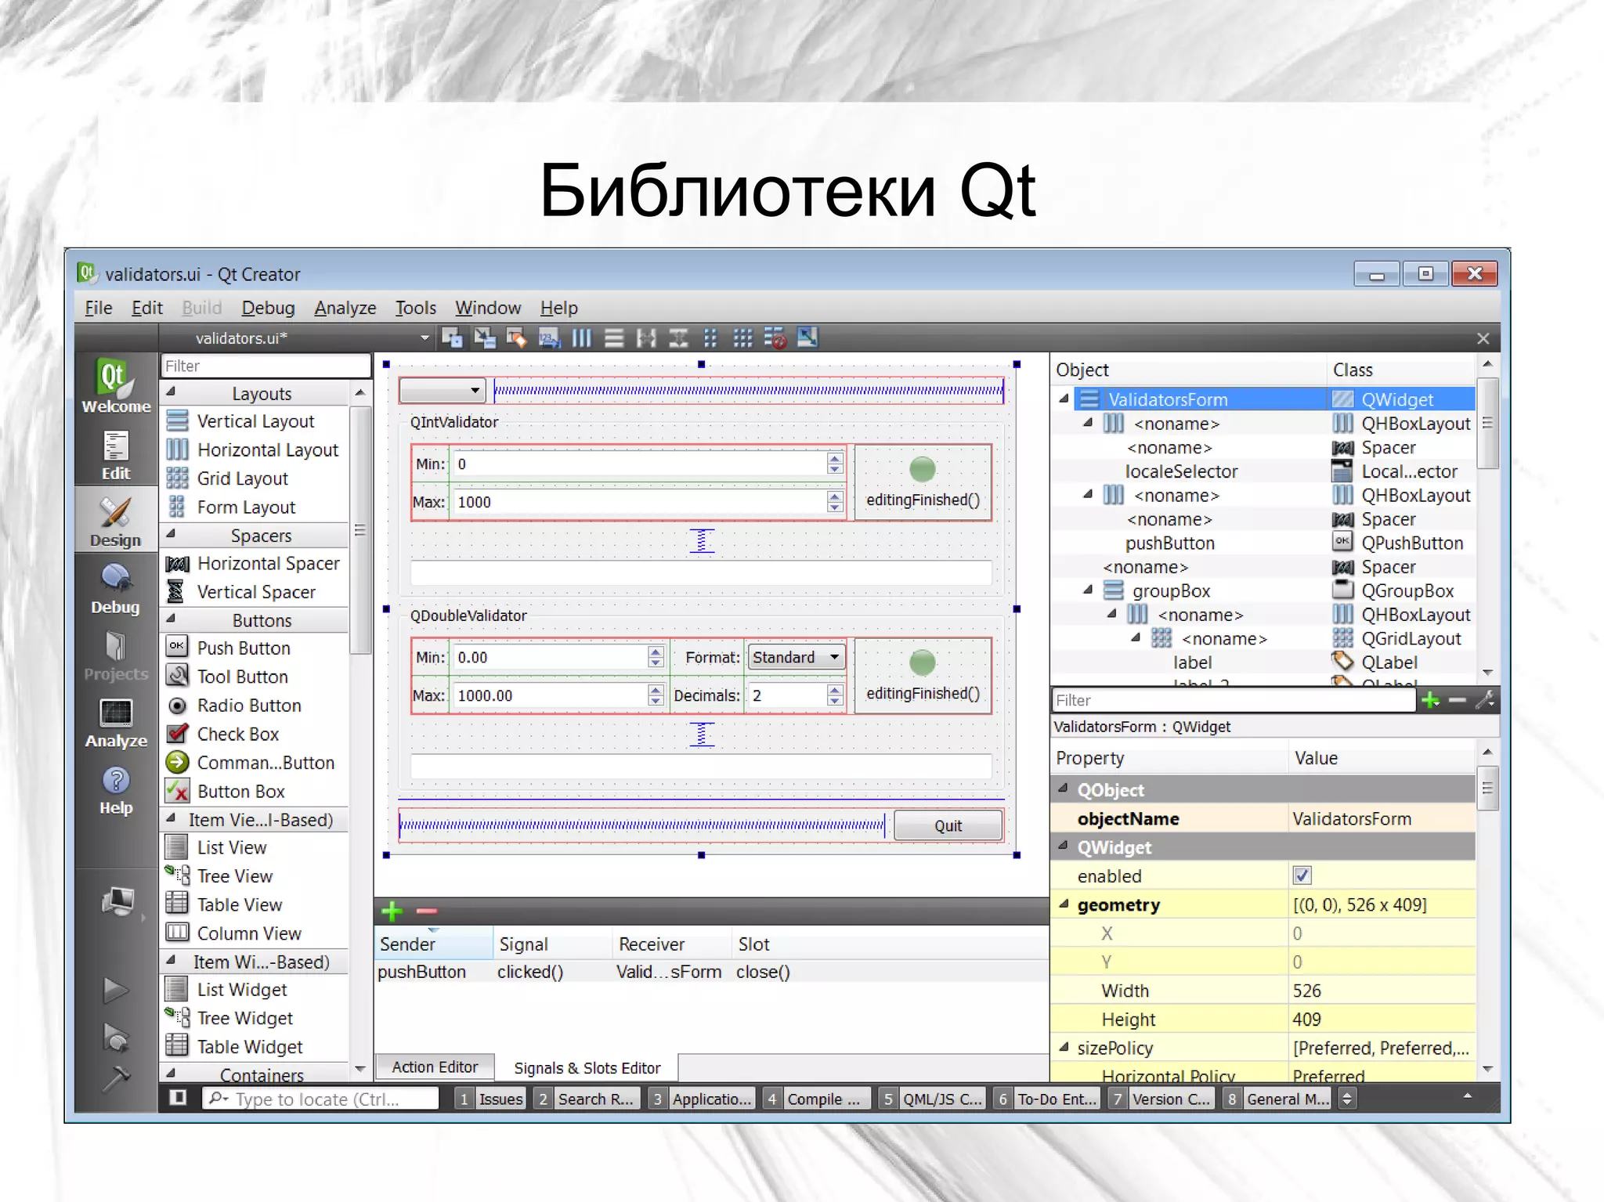Screen dimensions: 1604x1202
Task: Add a new signal/slot connection with green plus
Action: 392,911
